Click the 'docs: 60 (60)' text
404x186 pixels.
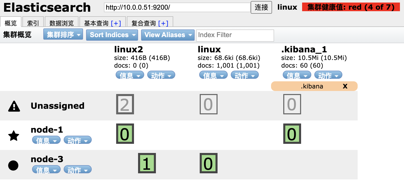[302, 66]
